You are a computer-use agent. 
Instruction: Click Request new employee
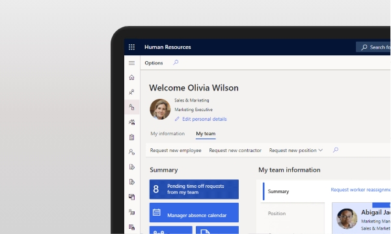pos(176,150)
